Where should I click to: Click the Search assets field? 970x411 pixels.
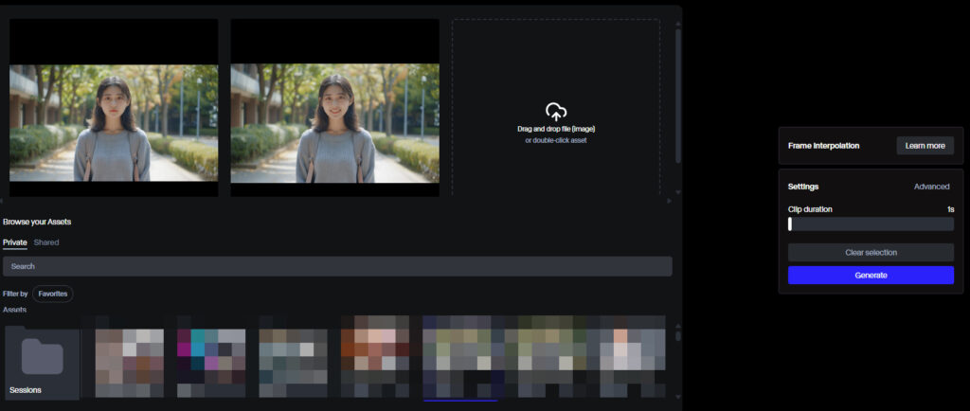[x=337, y=266]
